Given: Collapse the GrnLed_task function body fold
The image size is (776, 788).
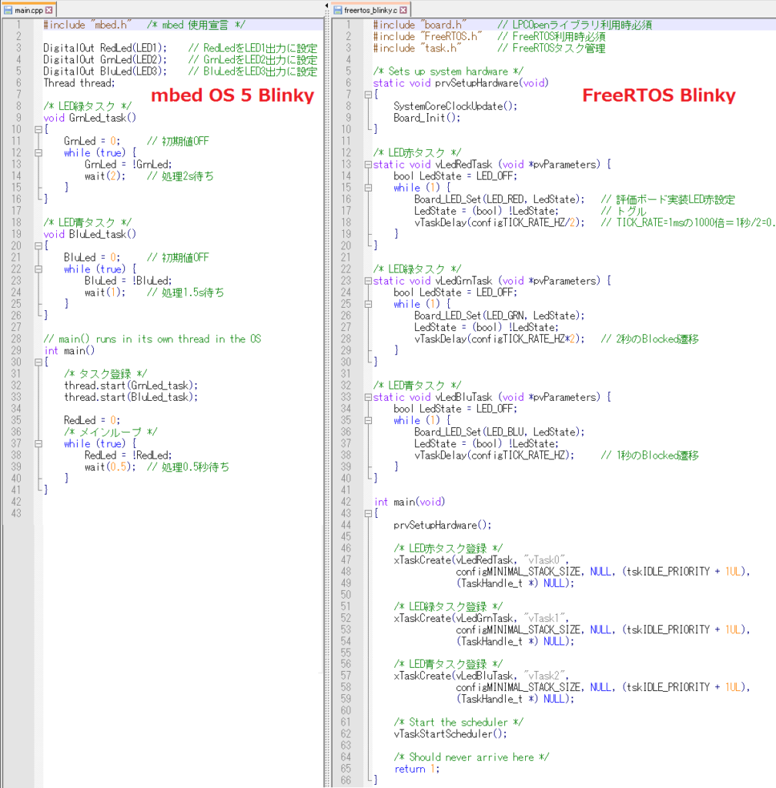Looking at the screenshot, I should pyautogui.click(x=38, y=129).
